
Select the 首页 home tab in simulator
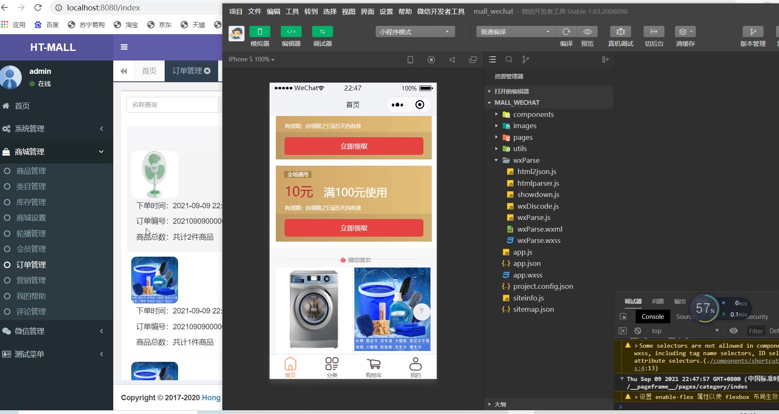[290, 367]
